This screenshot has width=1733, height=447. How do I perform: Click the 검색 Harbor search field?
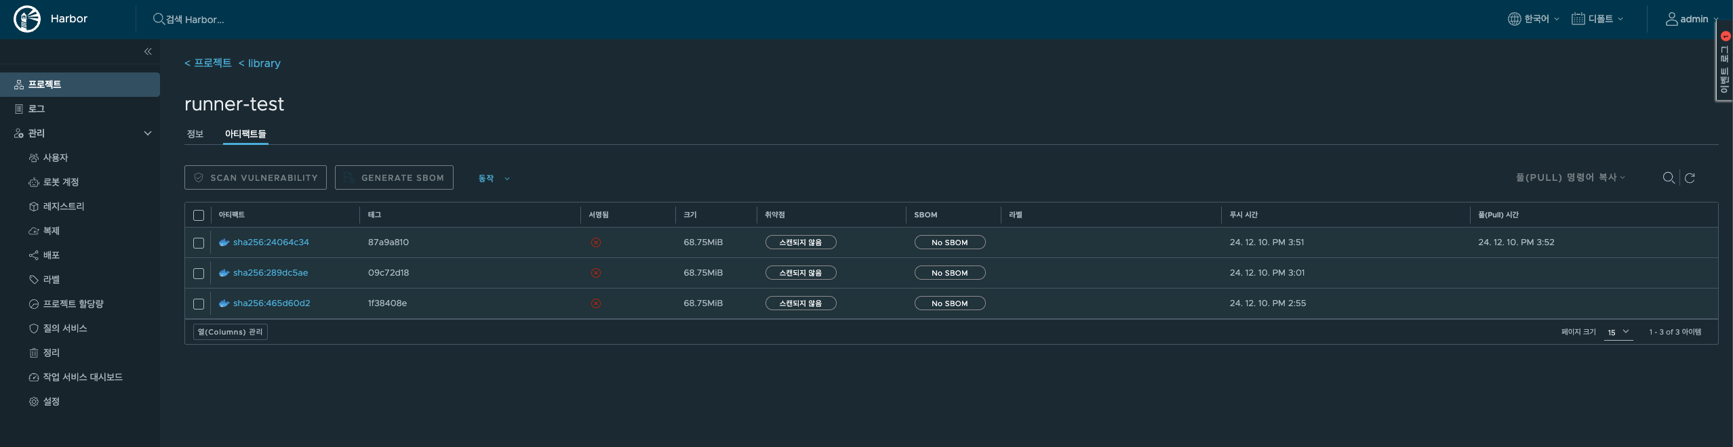pyautogui.click(x=195, y=20)
